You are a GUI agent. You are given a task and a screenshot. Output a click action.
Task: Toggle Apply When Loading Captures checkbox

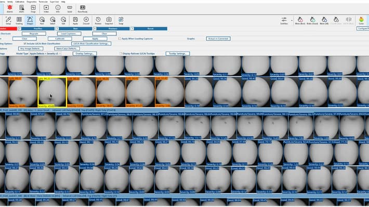(120, 38)
